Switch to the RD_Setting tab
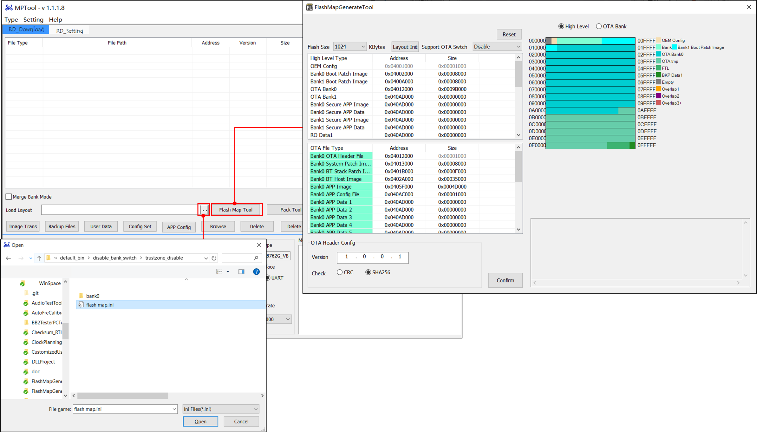Screen dimensions: 757x432 click(69, 31)
